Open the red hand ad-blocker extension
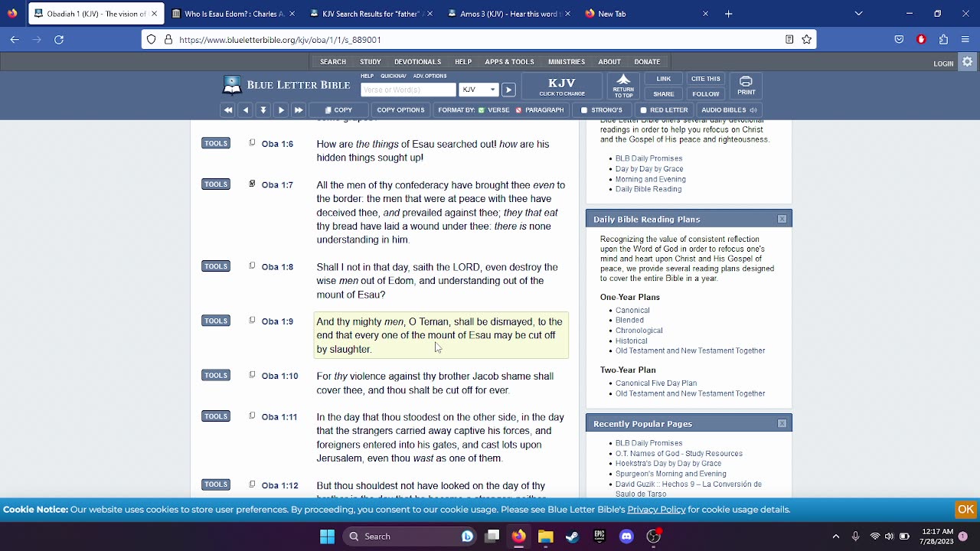 922,40
